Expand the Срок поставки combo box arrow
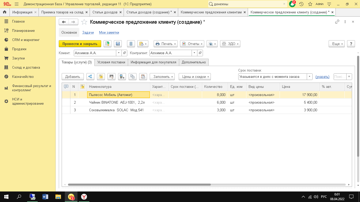This screenshot has width=360, height=202. click(310, 77)
